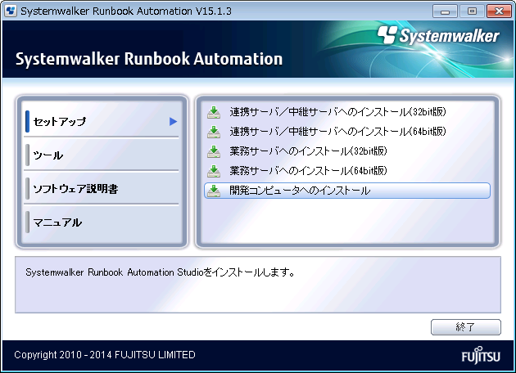Click Copyright 2010-2014 FUJITSU LIMITED text
The image size is (516, 373).
(105, 355)
